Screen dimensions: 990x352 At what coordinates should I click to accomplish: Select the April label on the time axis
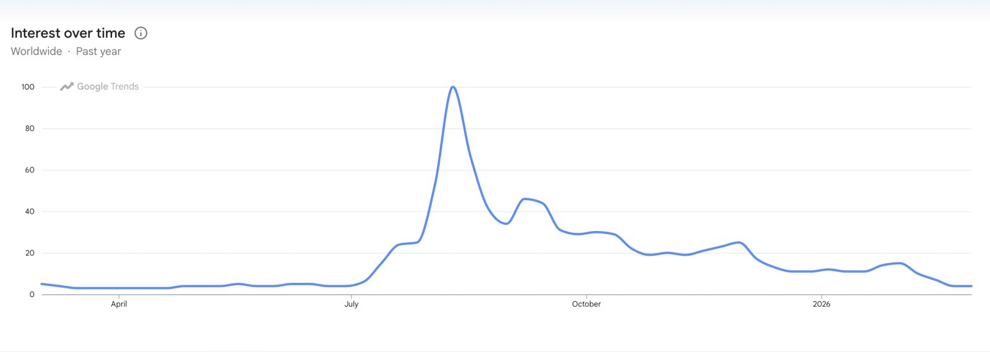click(119, 304)
